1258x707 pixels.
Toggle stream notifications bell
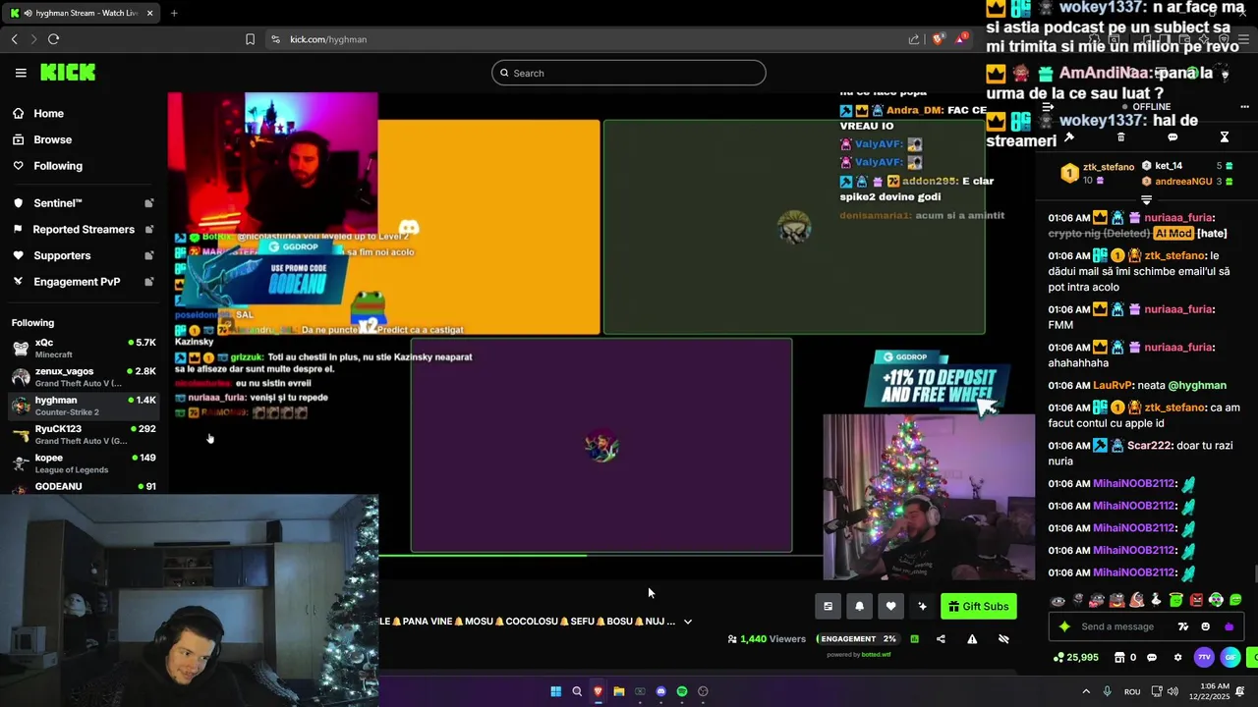point(859,606)
